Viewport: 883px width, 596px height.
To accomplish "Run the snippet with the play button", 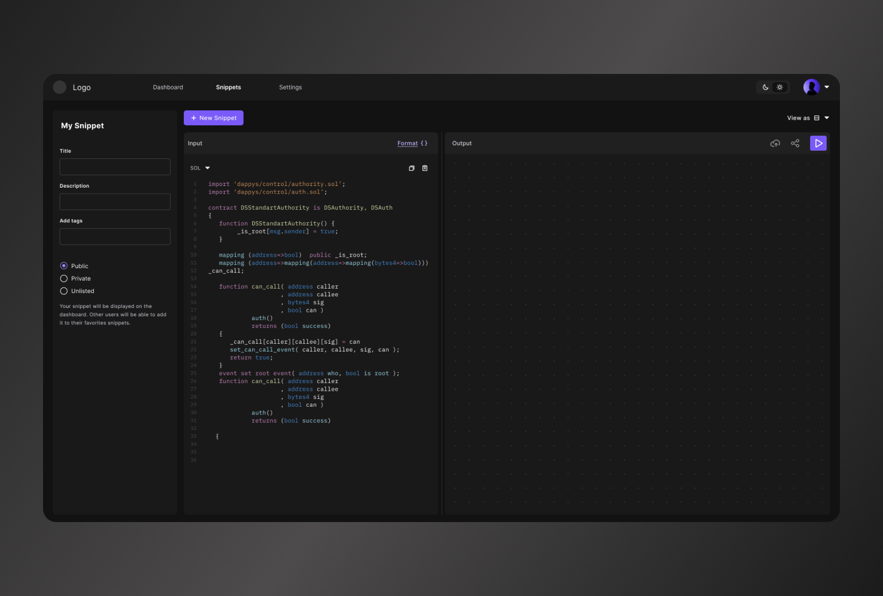I will point(818,143).
